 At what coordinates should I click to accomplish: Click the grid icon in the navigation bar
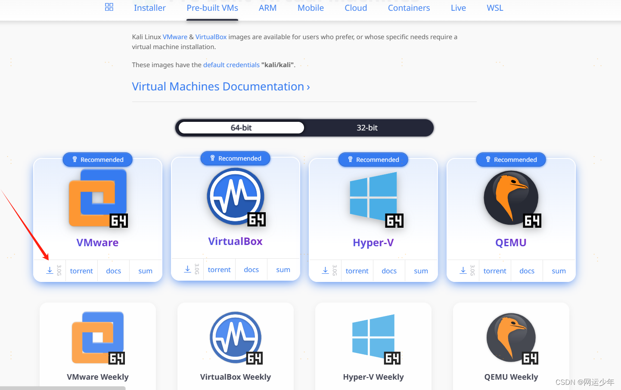point(109,7)
